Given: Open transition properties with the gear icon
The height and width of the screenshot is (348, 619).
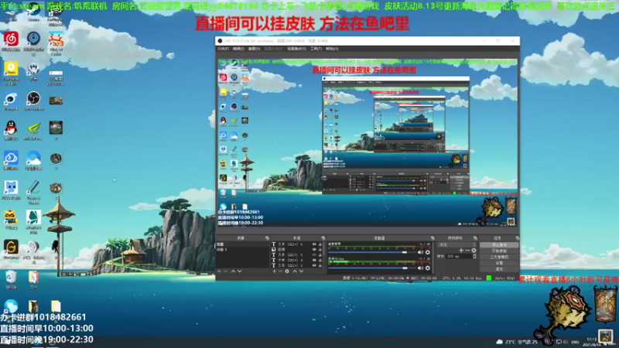Looking at the screenshot, I should (x=474, y=250).
